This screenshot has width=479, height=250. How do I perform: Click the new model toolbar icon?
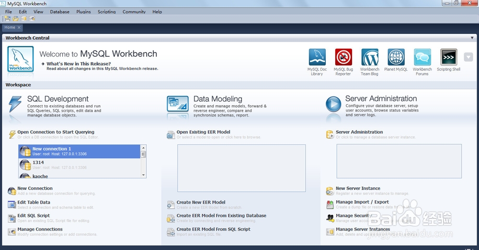(x=7, y=19)
